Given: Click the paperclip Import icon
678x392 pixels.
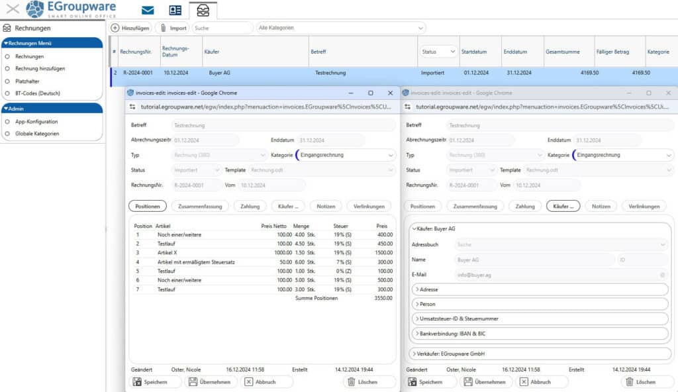Looking at the screenshot, I should click(162, 28).
